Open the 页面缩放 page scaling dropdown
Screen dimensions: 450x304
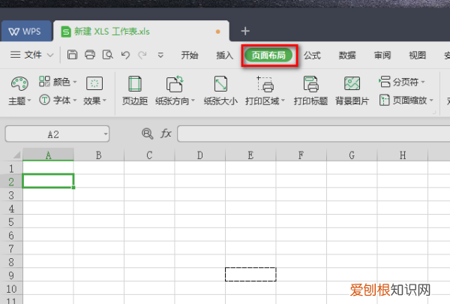click(406, 100)
